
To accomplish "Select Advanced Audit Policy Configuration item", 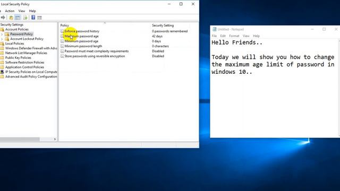I will click(31, 76).
